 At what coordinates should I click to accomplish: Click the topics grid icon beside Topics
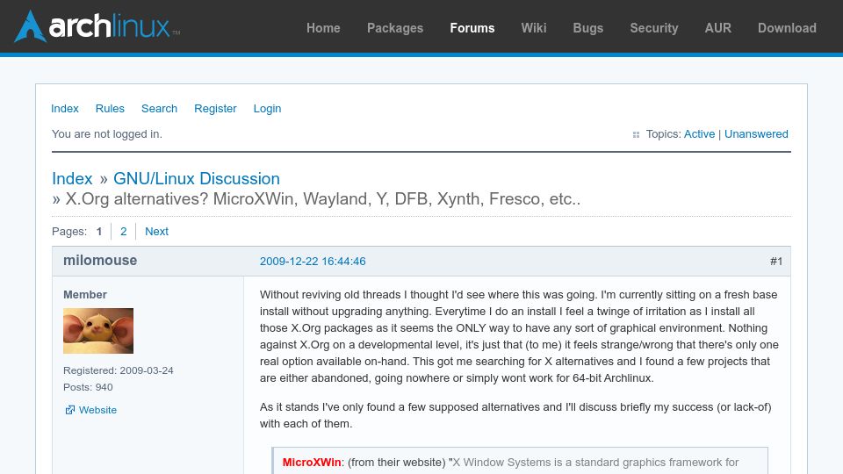[x=636, y=135]
